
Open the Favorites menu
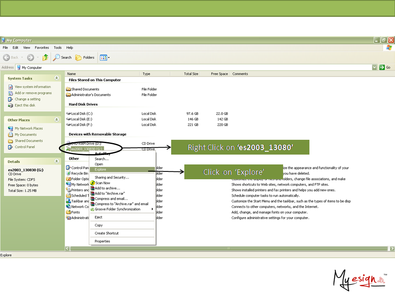point(42,48)
